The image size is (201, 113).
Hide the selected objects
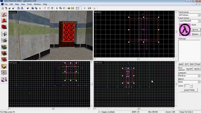(x=45, y=8)
